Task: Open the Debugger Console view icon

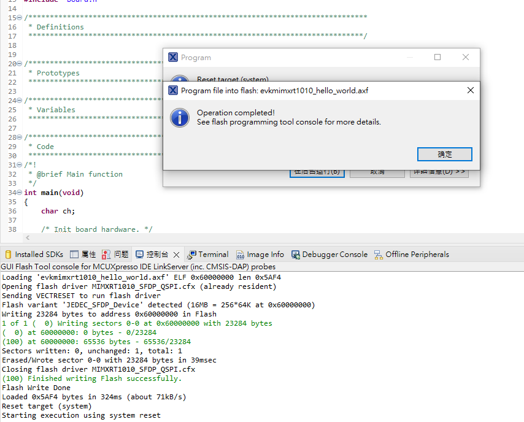Action: coord(296,254)
